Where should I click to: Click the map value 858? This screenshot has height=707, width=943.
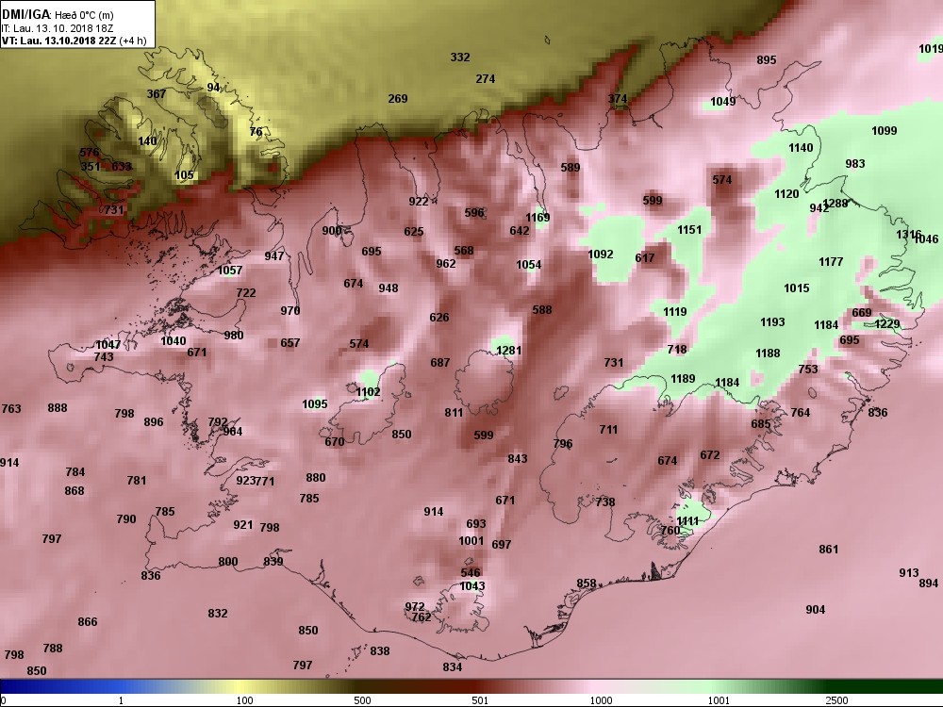point(587,584)
